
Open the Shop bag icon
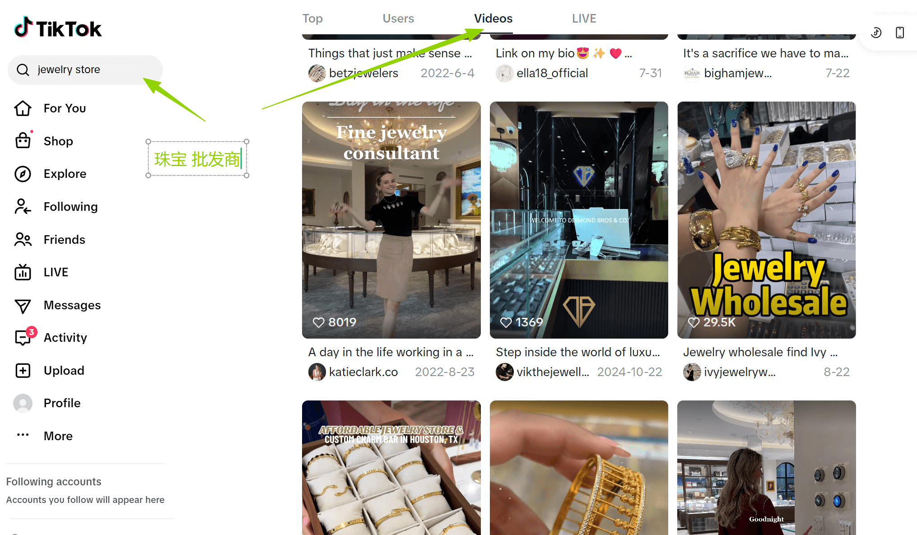[x=23, y=141]
